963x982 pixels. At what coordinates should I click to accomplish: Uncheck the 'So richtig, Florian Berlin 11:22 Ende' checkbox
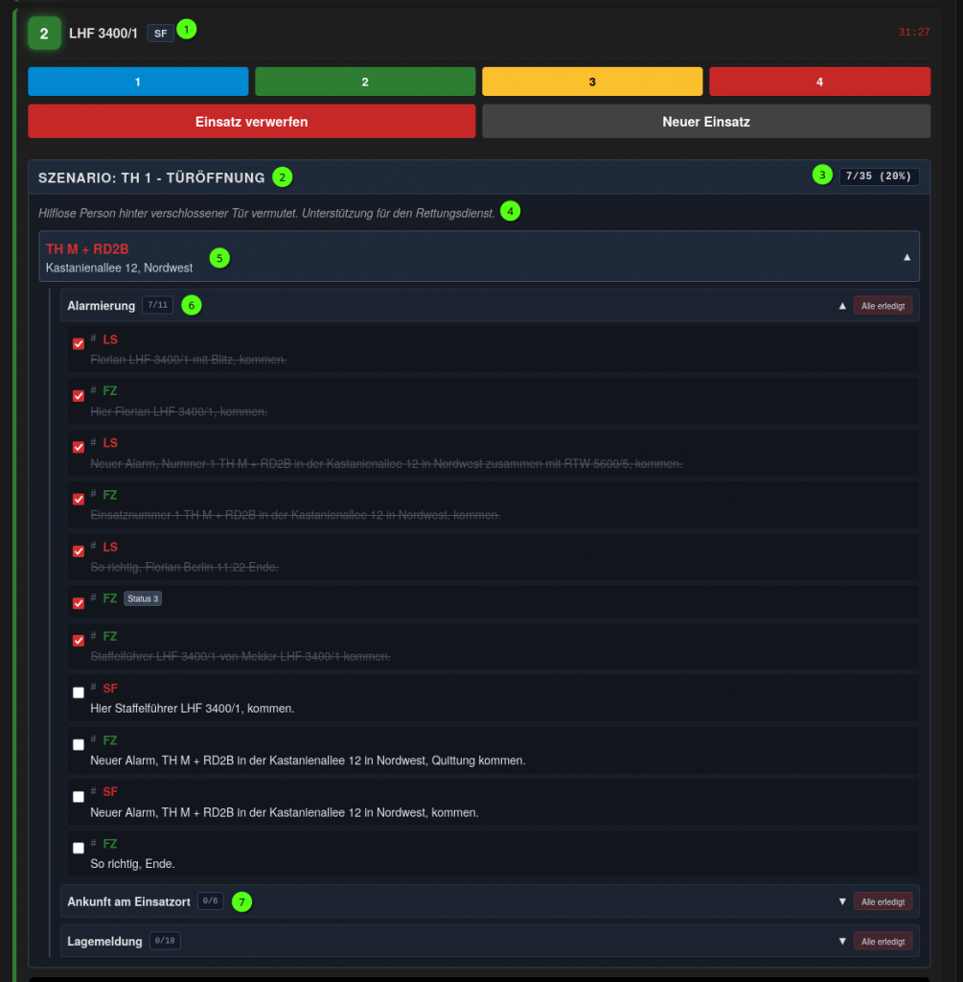tap(79, 551)
